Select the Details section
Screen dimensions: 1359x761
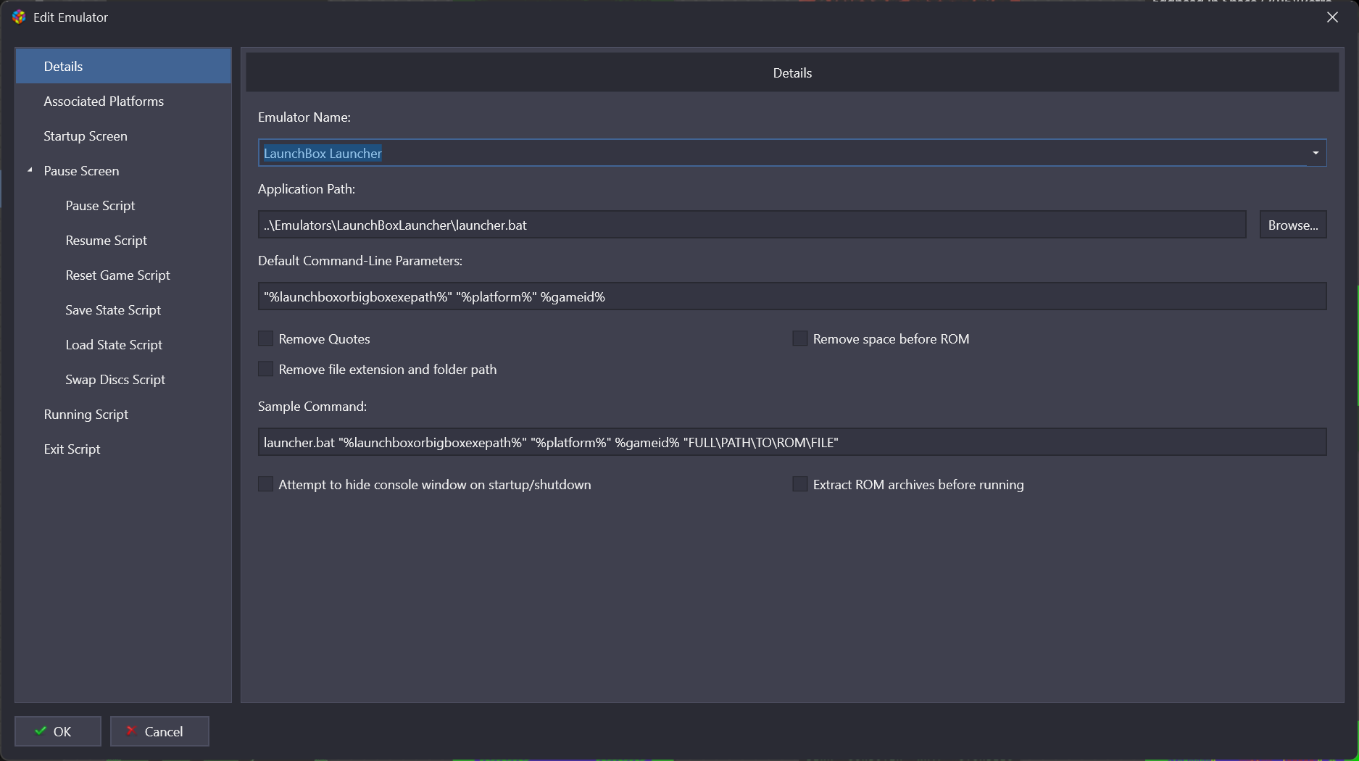coord(123,66)
